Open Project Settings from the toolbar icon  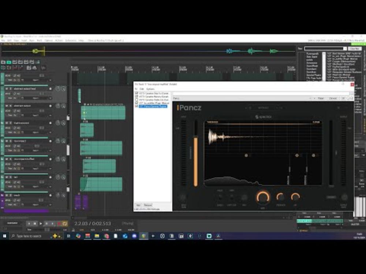click(20, 62)
